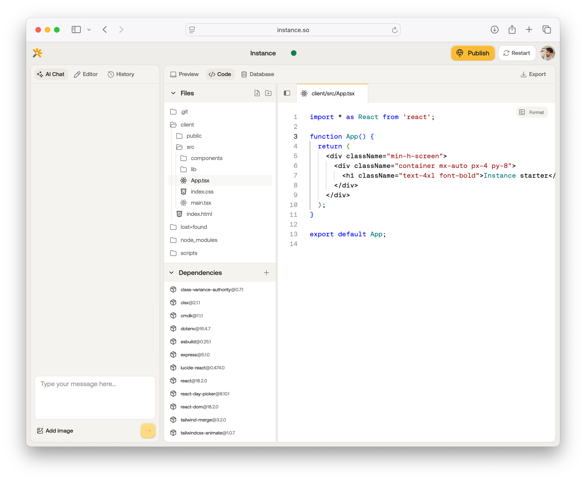The image size is (586, 481).
Task: Toggle the file tree panel visibility
Action: pos(287,93)
